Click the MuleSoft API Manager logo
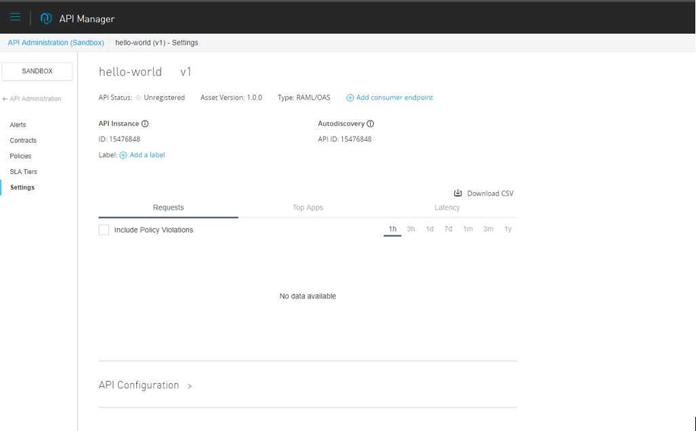The width and height of the screenshot is (696, 431). (x=46, y=18)
